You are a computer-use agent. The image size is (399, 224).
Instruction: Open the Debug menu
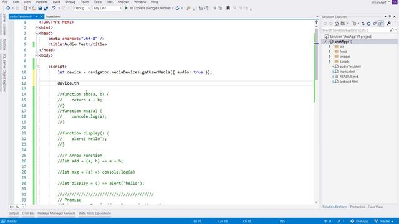(x=70, y=2)
